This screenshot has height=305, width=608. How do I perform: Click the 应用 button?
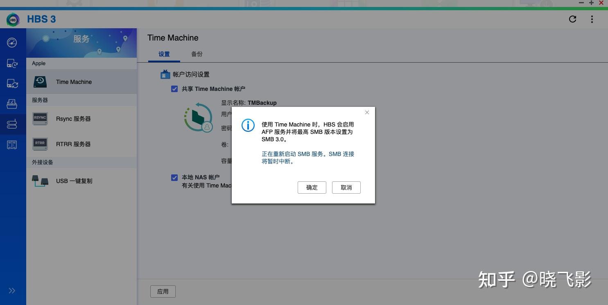pos(163,291)
